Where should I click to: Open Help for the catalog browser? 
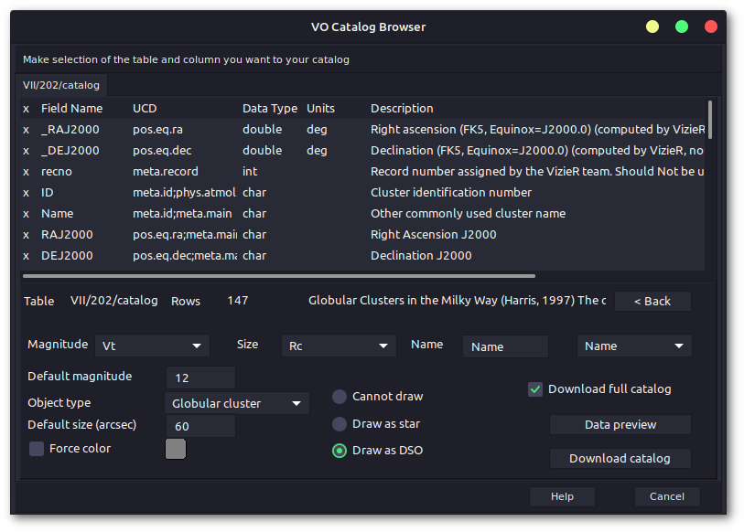(x=562, y=496)
